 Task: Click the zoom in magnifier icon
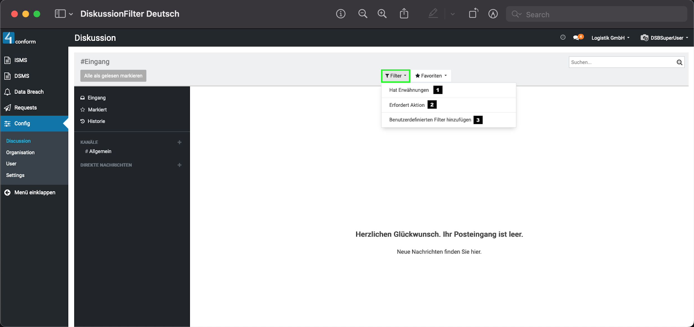382,14
